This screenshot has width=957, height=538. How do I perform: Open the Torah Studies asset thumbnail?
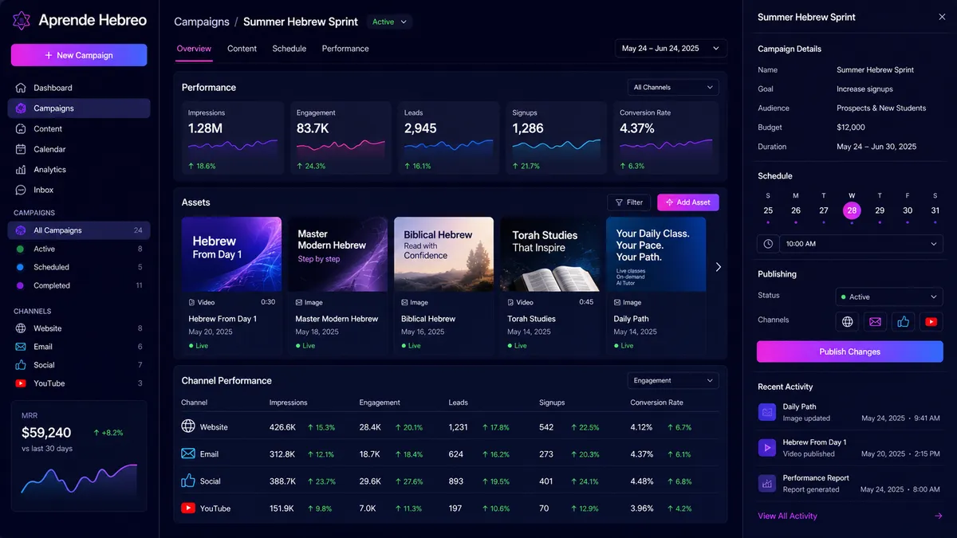pyautogui.click(x=549, y=254)
